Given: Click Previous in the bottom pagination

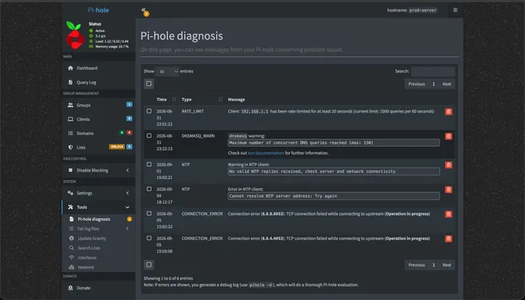Looking at the screenshot, I should pyautogui.click(x=416, y=265).
